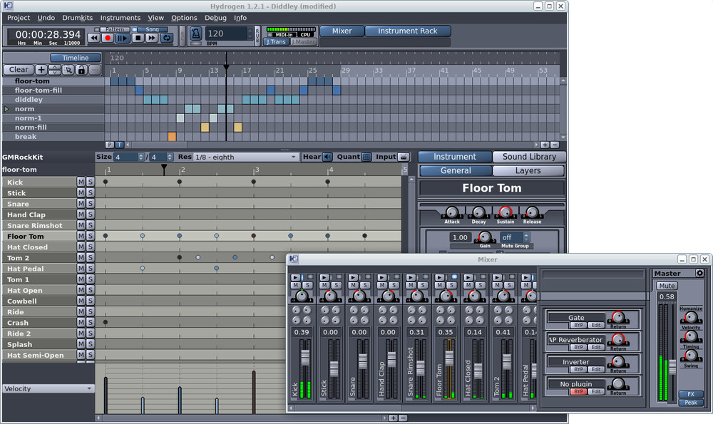Click the lock icon in the timeline toolbar

(80, 69)
